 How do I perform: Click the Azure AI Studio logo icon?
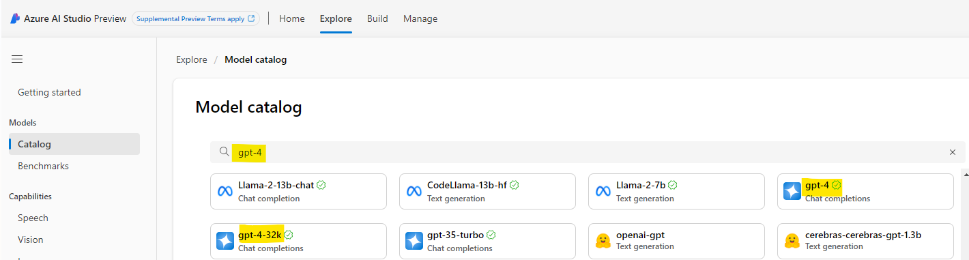pyautogui.click(x=14, y=18)
